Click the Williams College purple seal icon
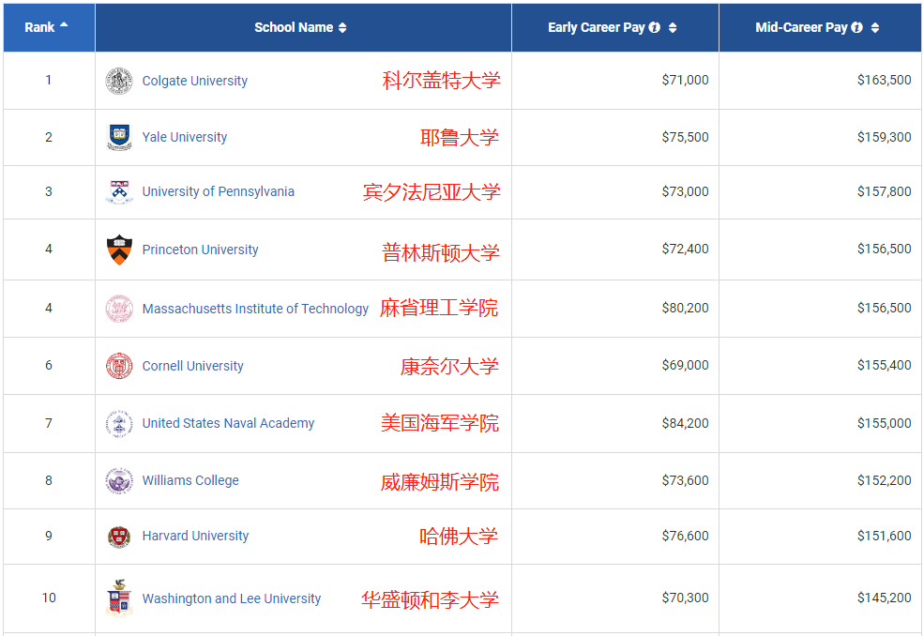The height and width of the screenshot is (636, 924). tap(119, 481)
